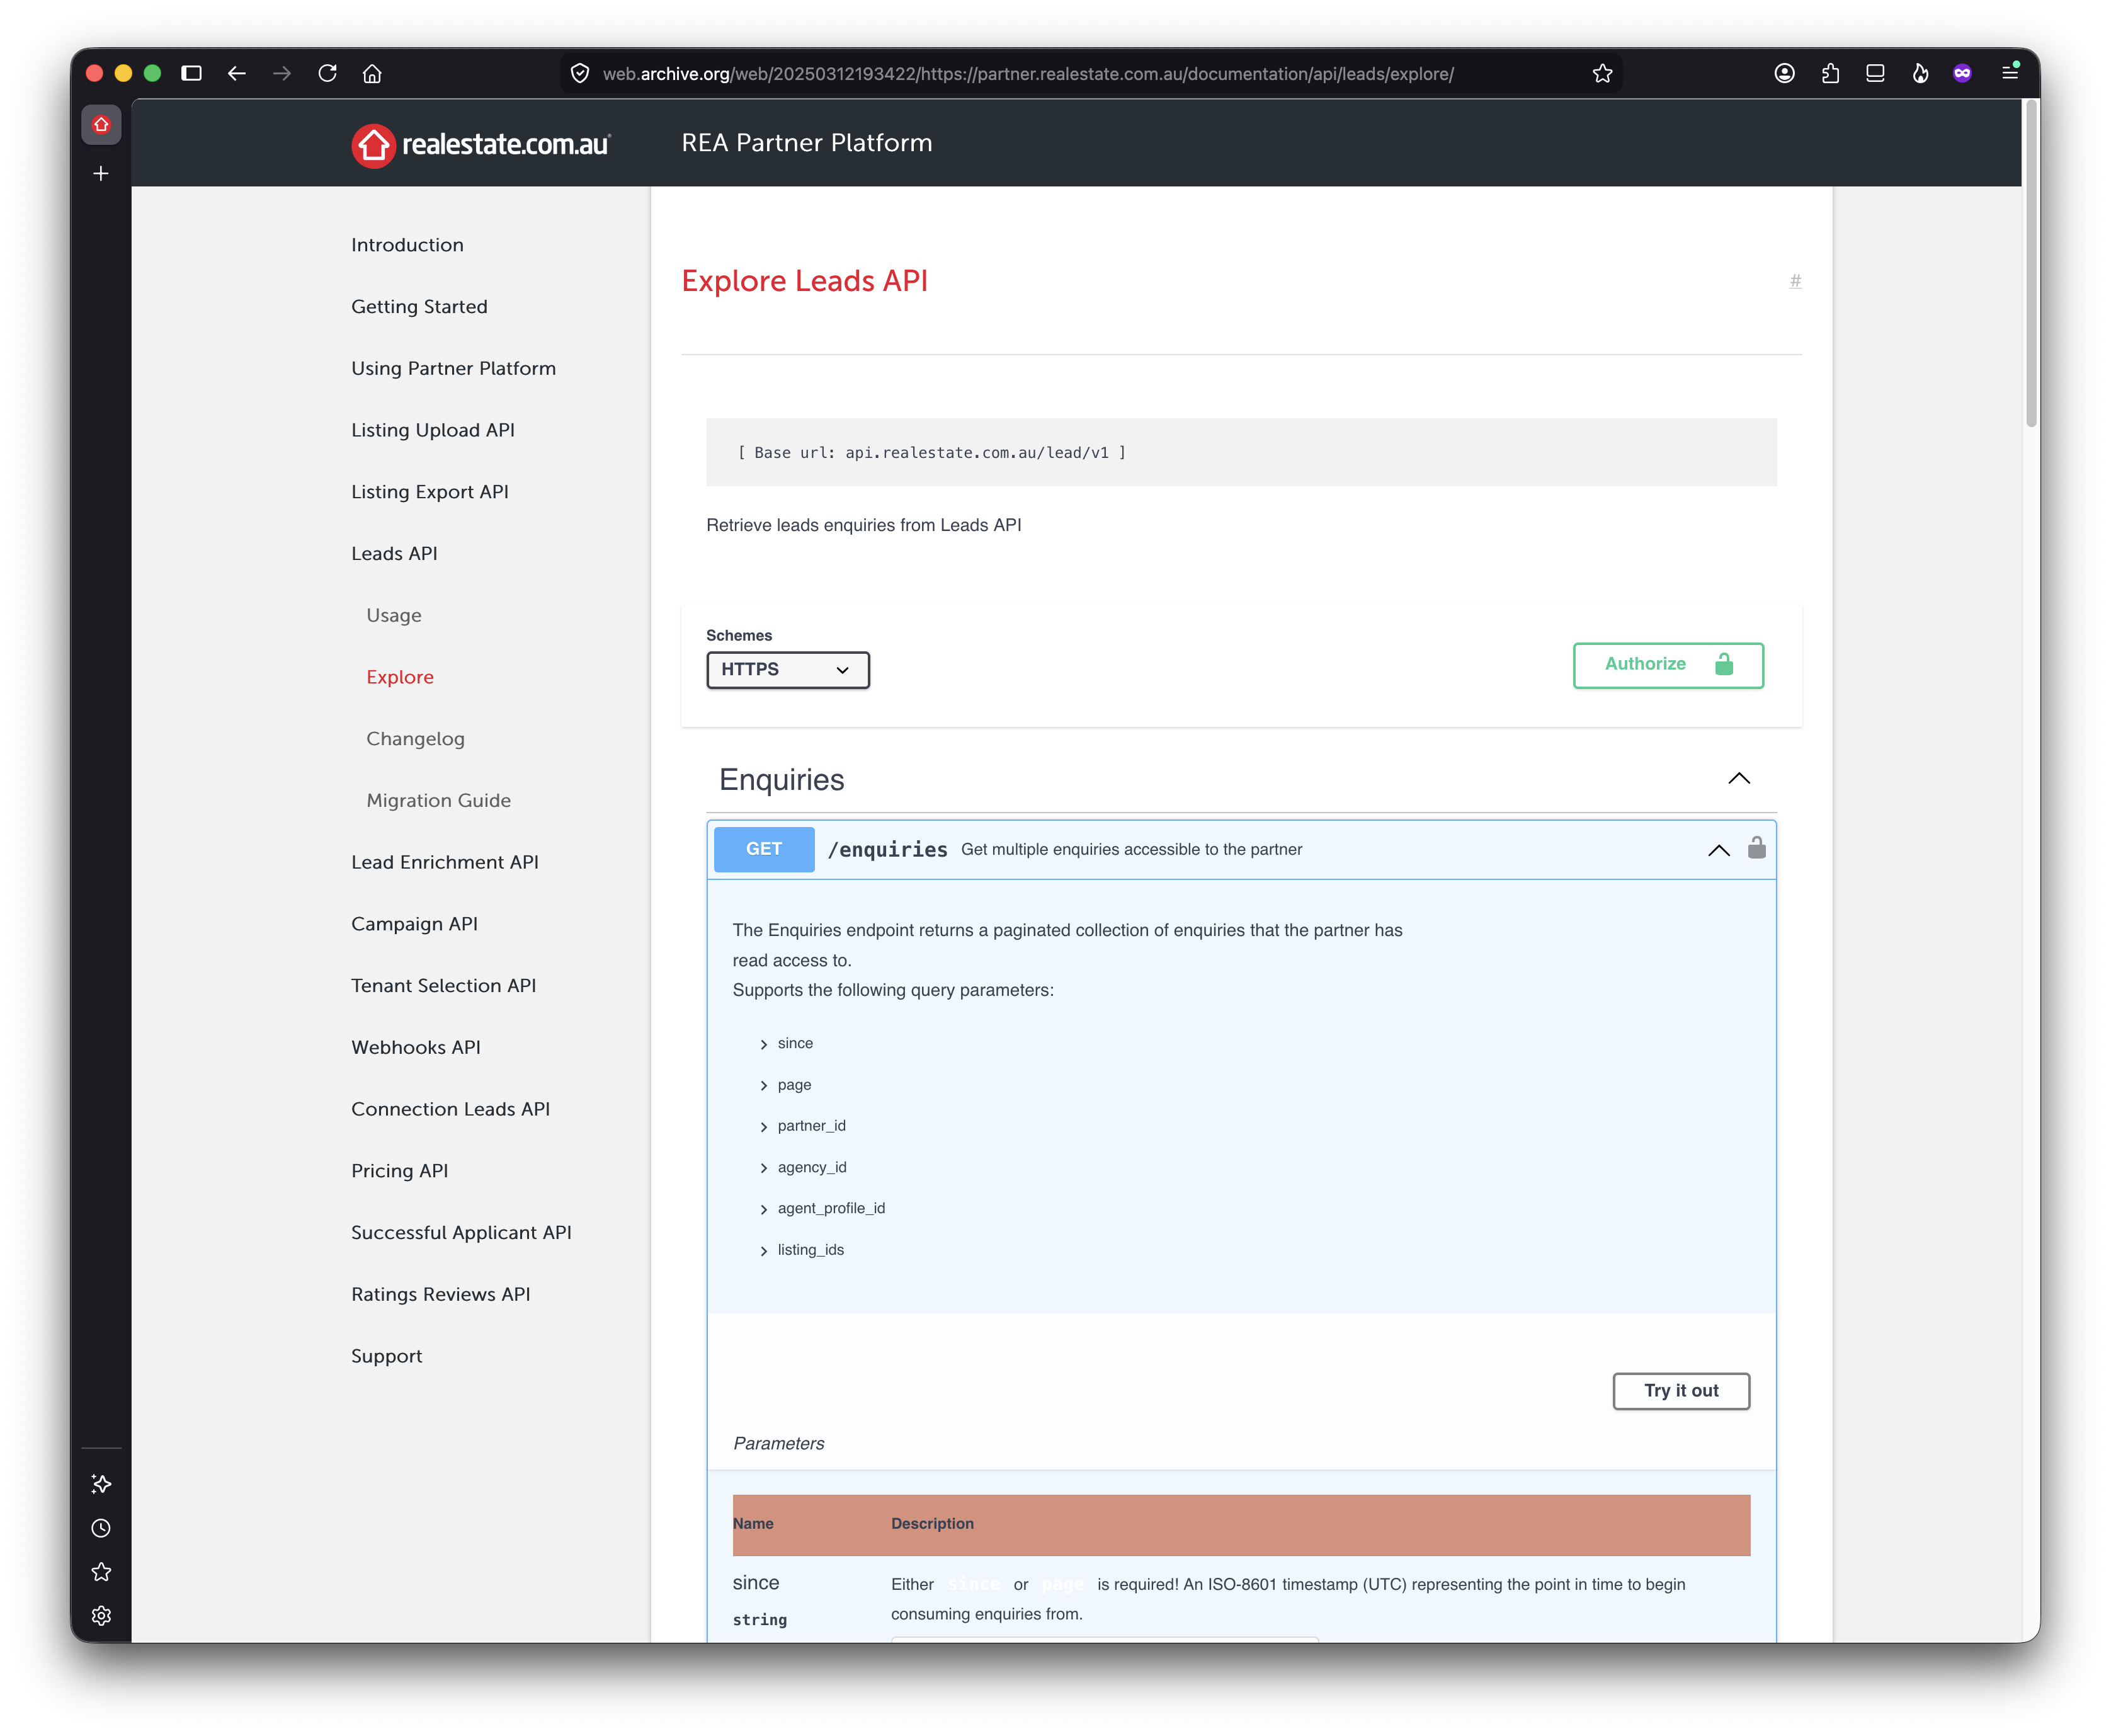This screenshot has height=1736, width=2111.
Task: Open Connection Leads API page
Action: coord(451,1110)
